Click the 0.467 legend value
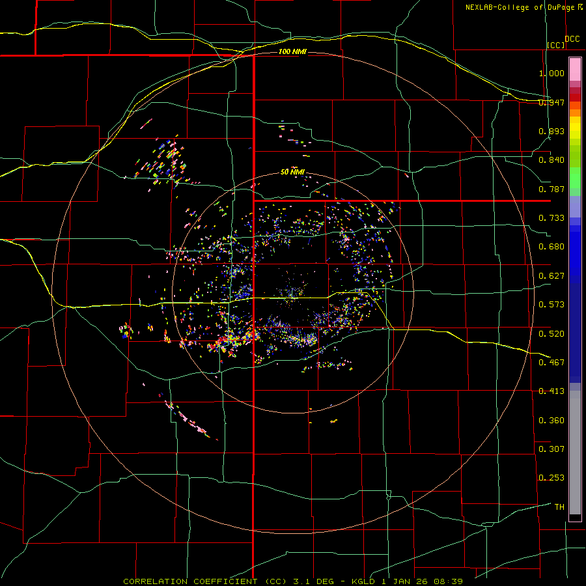586x586 pixels. [x=551, y=362]
